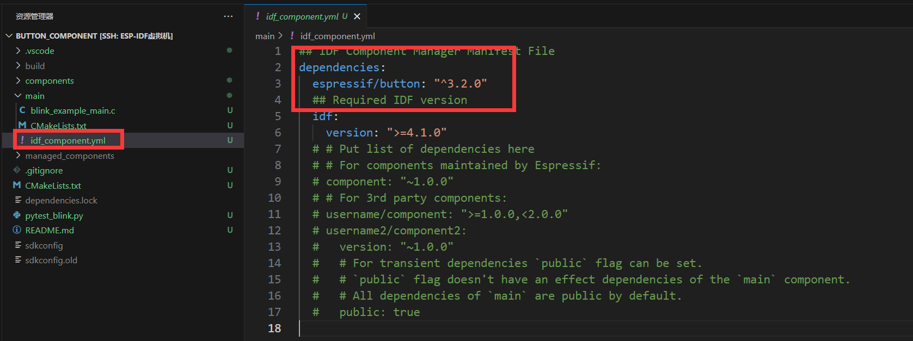Open the explorer more actions ellipsis menu
The image size is (913, 341).
tap(228, 16)
